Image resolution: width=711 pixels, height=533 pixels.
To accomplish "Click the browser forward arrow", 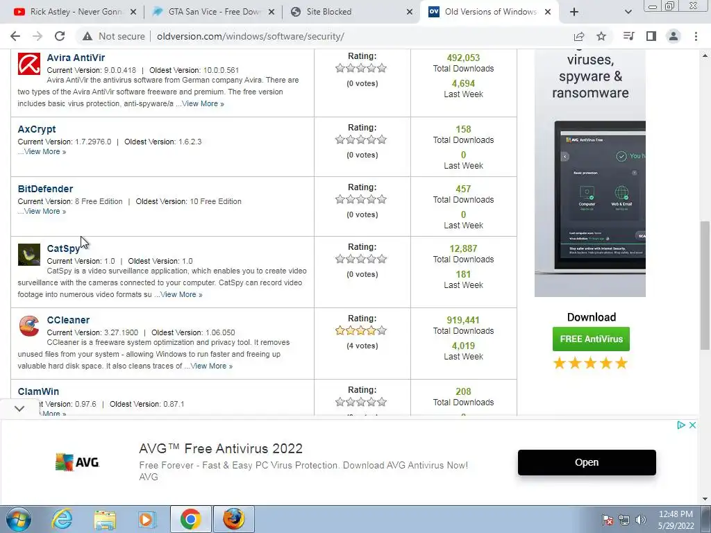I will coord(37,36).
